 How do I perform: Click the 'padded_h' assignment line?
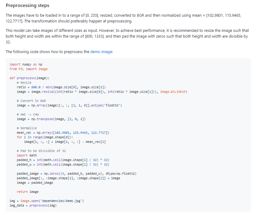click(63, 160)
